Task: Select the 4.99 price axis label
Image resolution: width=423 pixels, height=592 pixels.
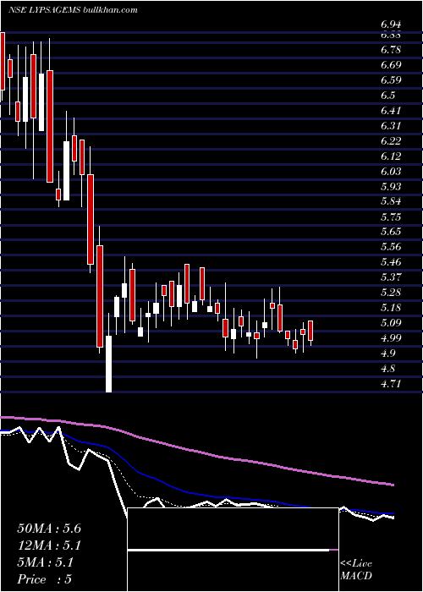Action: (391, 338)
